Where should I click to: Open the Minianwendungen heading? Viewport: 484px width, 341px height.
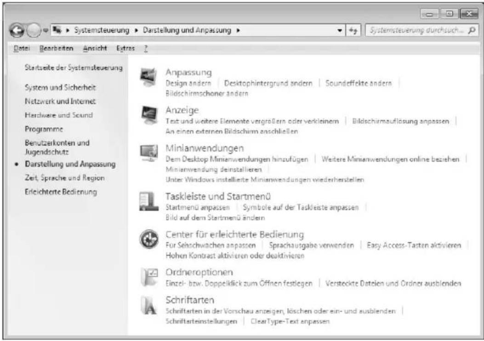coord(205,148)
